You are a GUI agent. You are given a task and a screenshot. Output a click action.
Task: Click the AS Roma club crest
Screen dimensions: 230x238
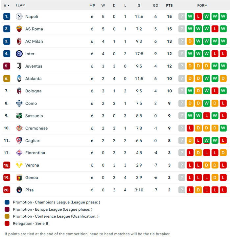[x=19, y=29]
